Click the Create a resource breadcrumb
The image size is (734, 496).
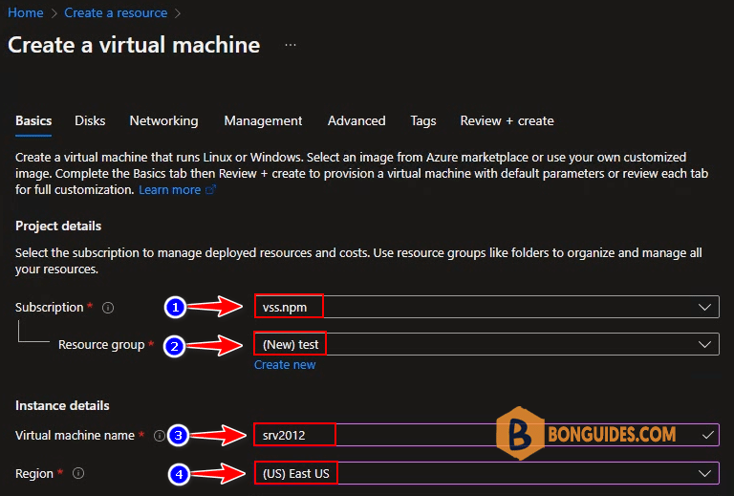click(x=116, y=12)
